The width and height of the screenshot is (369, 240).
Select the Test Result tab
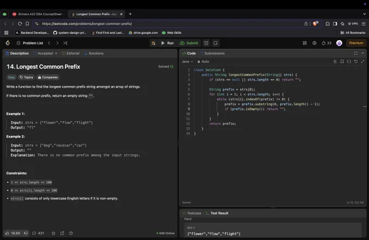pyautogui.click(x=217, y=213)
